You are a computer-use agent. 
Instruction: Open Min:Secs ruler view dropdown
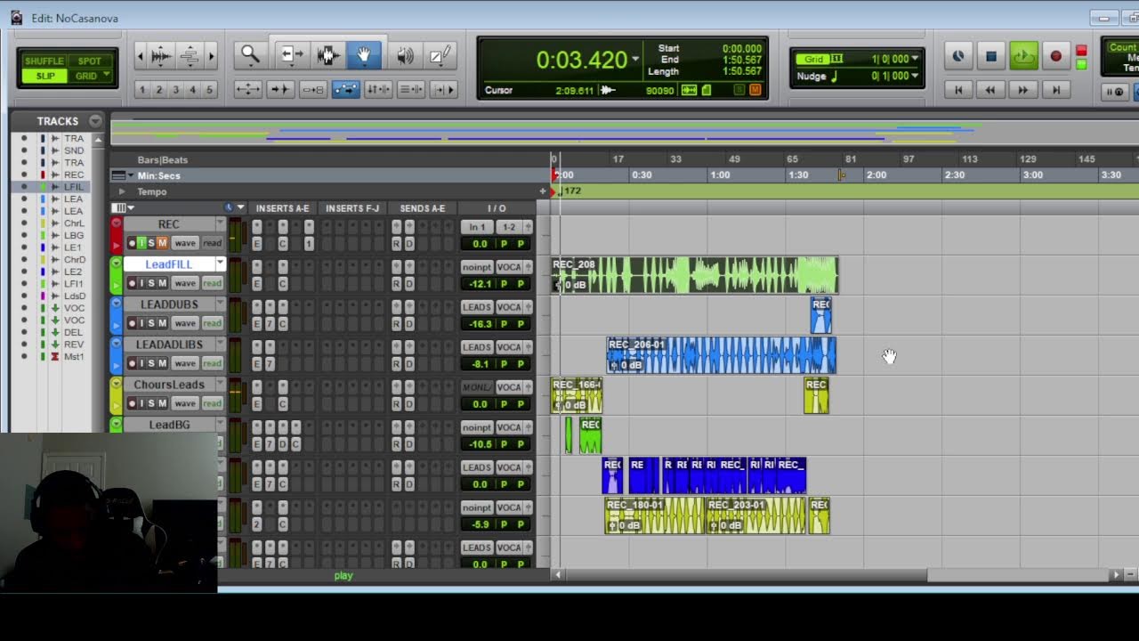130,175
